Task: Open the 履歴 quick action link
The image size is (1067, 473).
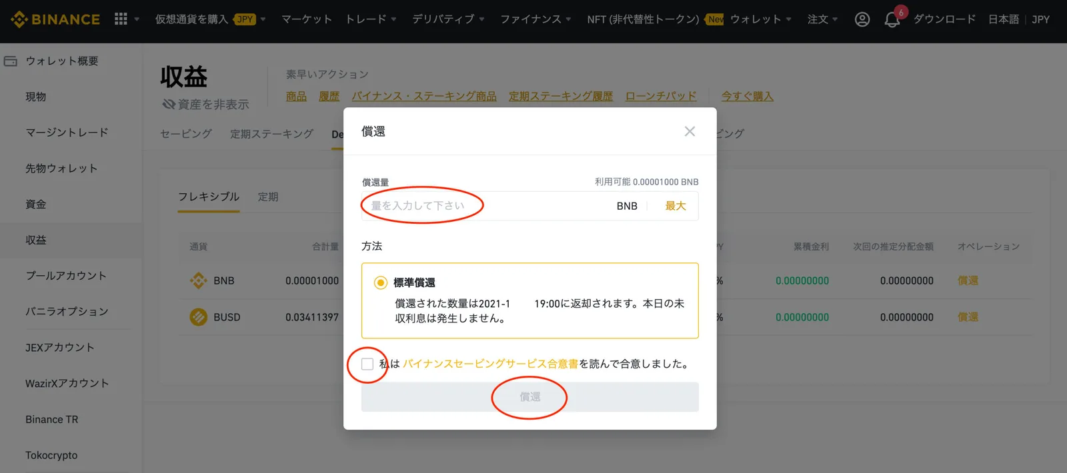Action: 329,96
